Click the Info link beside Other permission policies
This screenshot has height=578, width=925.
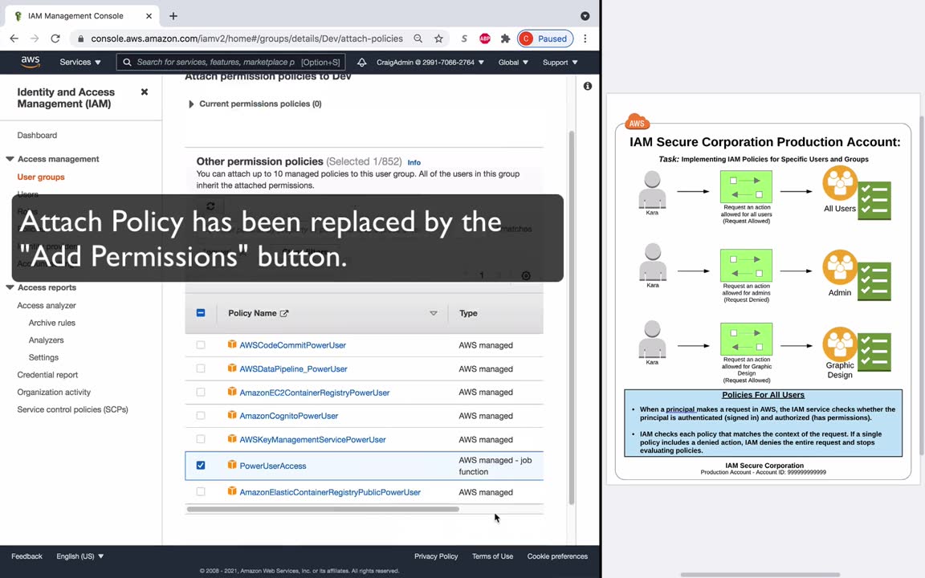click(414, 162)
